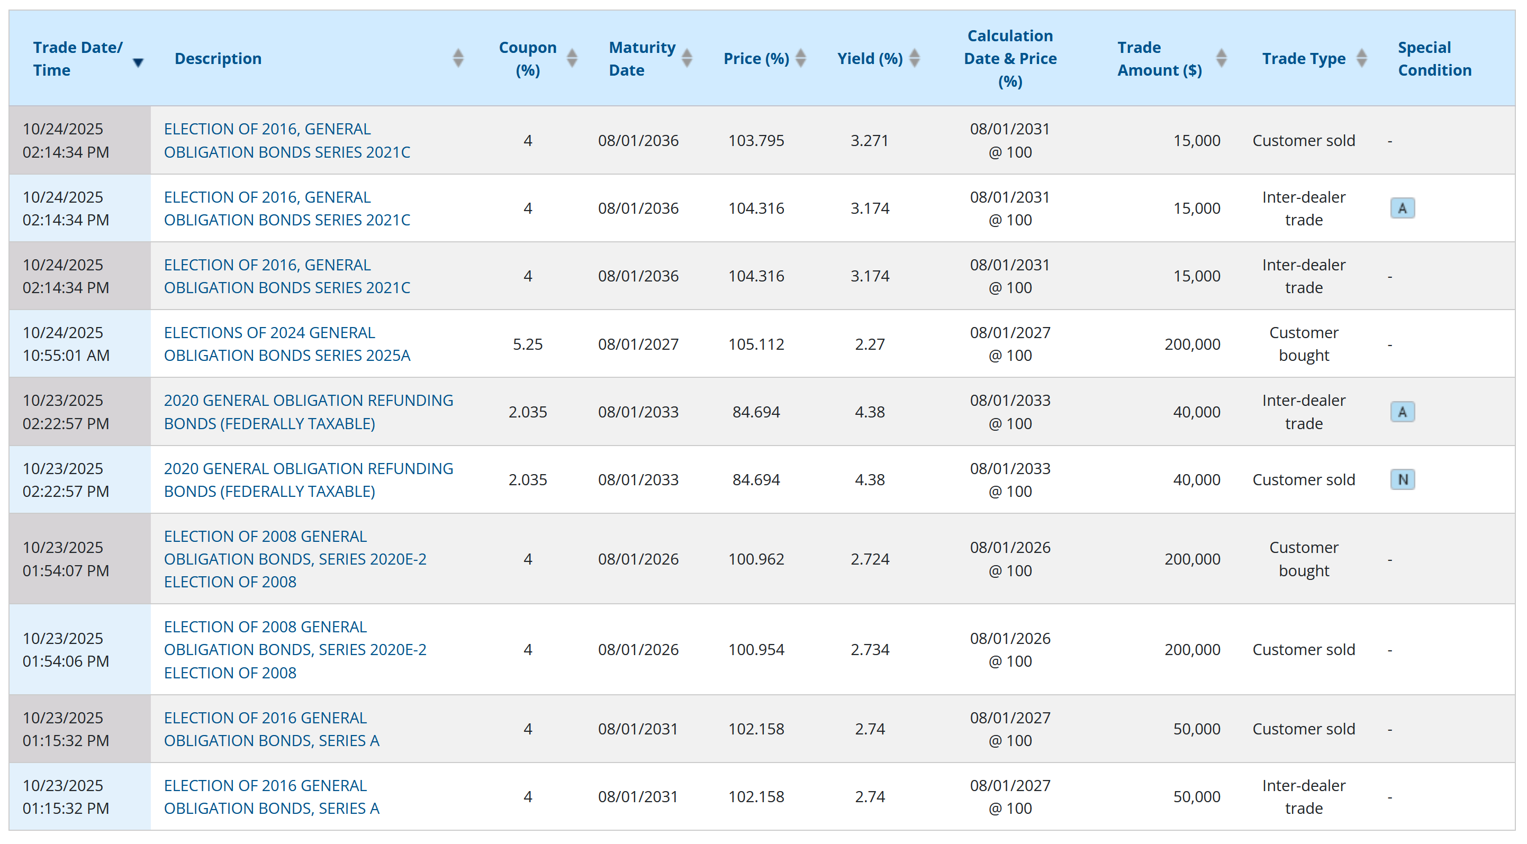Image resolution: width=1527 pixels, height=844 pixels.
Task: Click the Description column header text
Action: (218, 58)
